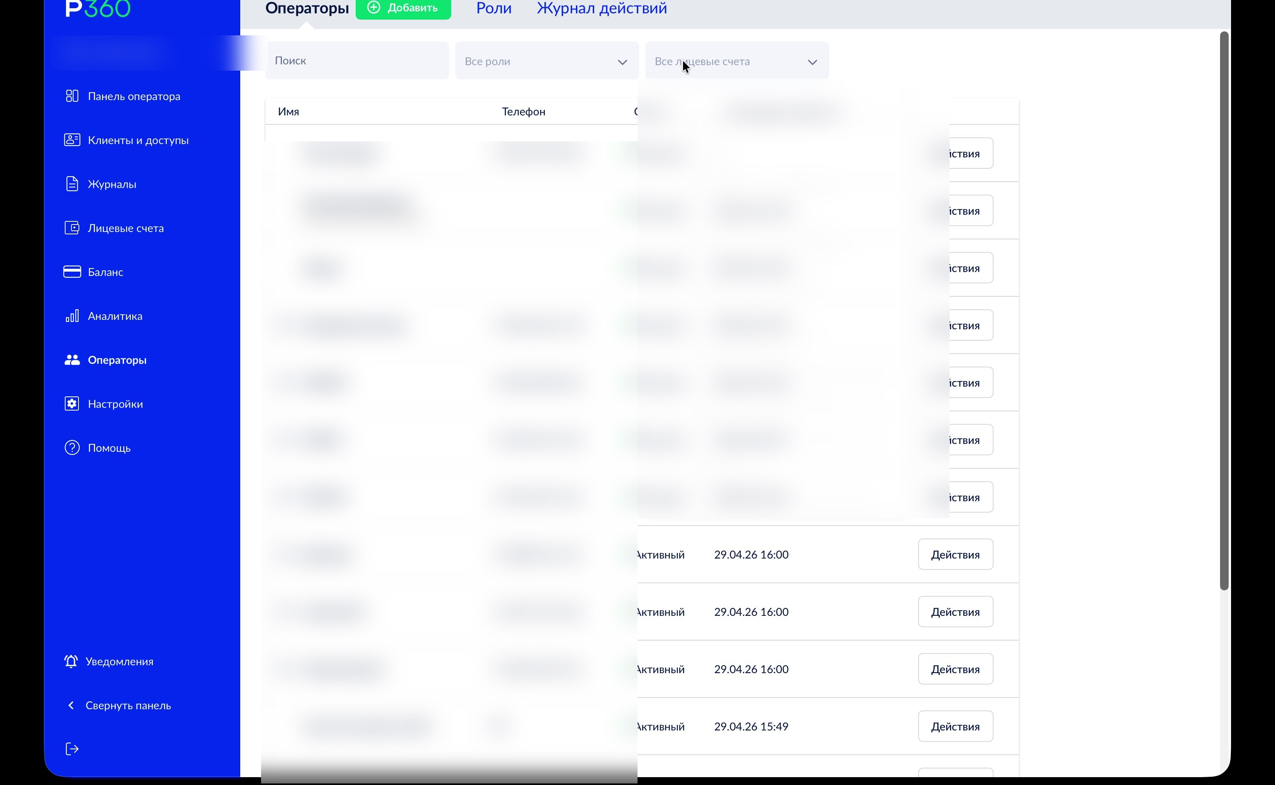Viewport: 1275px width, 785px height.
Task: Open the Настройки menu item
Action: coord(115,404)
